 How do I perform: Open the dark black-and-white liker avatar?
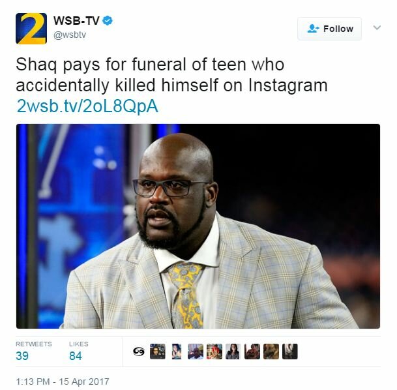coord(290,352)
